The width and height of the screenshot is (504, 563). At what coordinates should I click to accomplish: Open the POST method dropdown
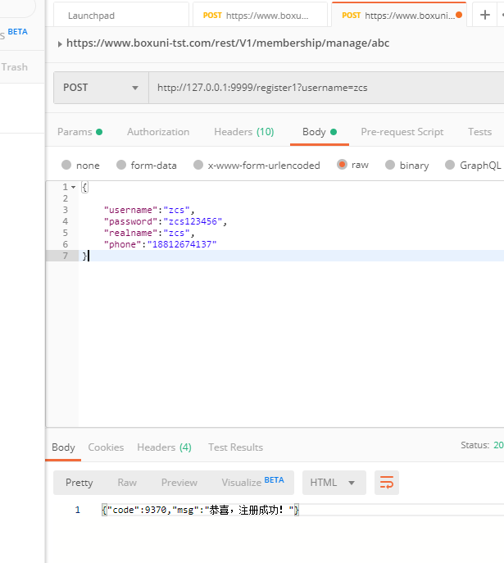(101, 88)
